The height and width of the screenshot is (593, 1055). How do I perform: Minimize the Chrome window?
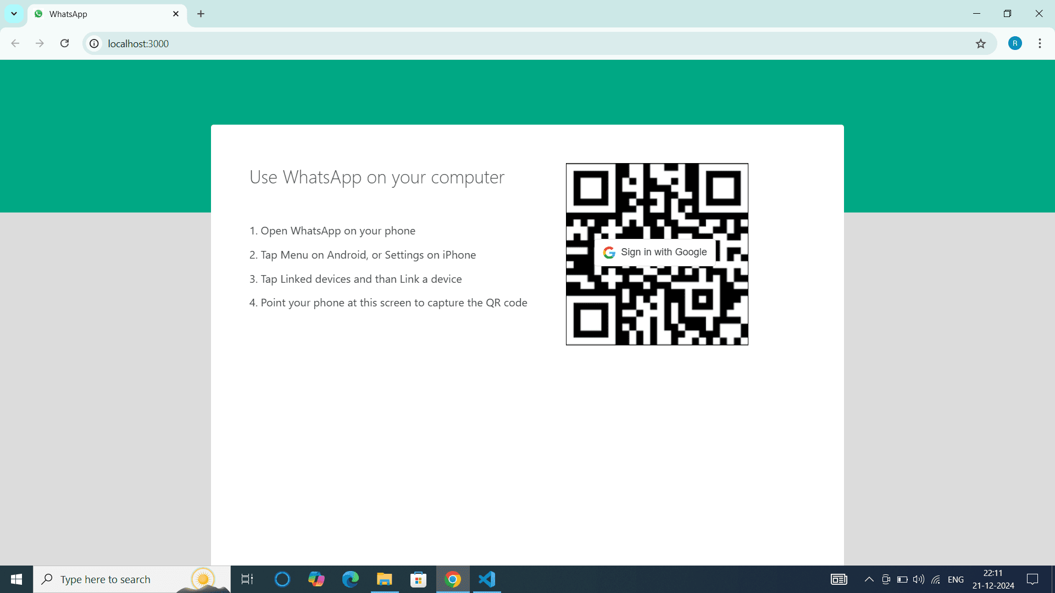(x=976, y=14)
